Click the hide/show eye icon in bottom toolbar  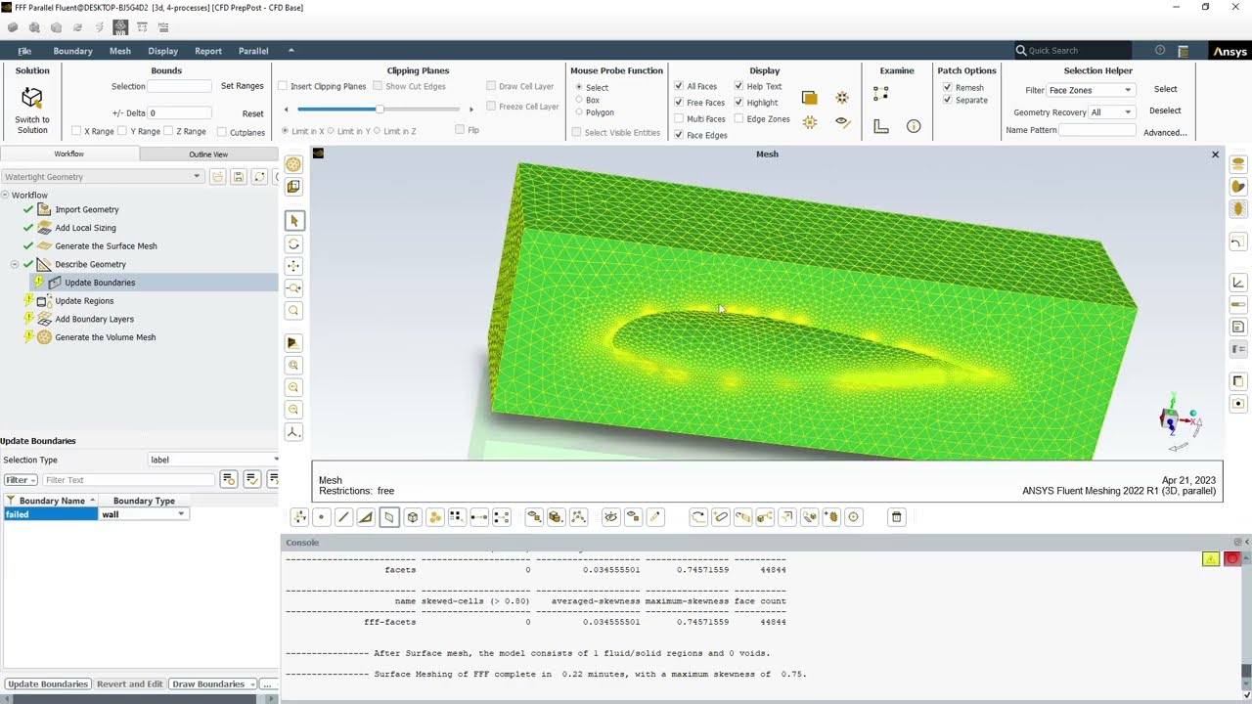pyautogui.click(x=611, y=517)
